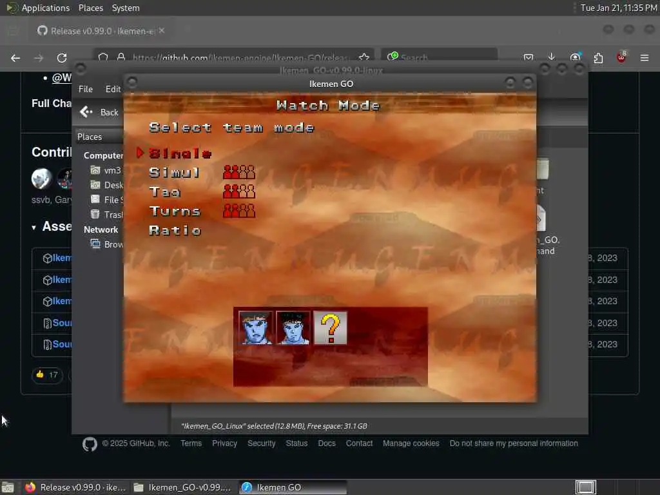The image size is (660, 495).
Task: Click Do not share my personal information
Action: tap(514, 443)
